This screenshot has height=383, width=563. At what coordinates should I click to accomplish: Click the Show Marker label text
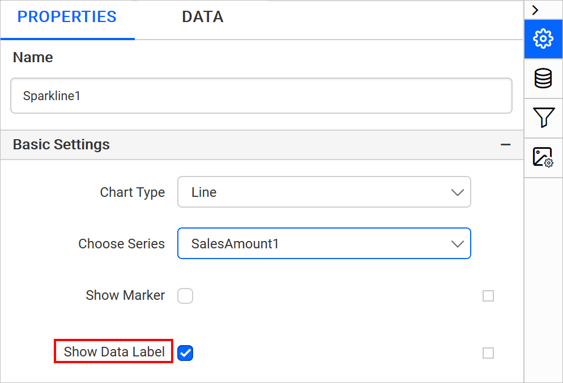coord(125,295)
